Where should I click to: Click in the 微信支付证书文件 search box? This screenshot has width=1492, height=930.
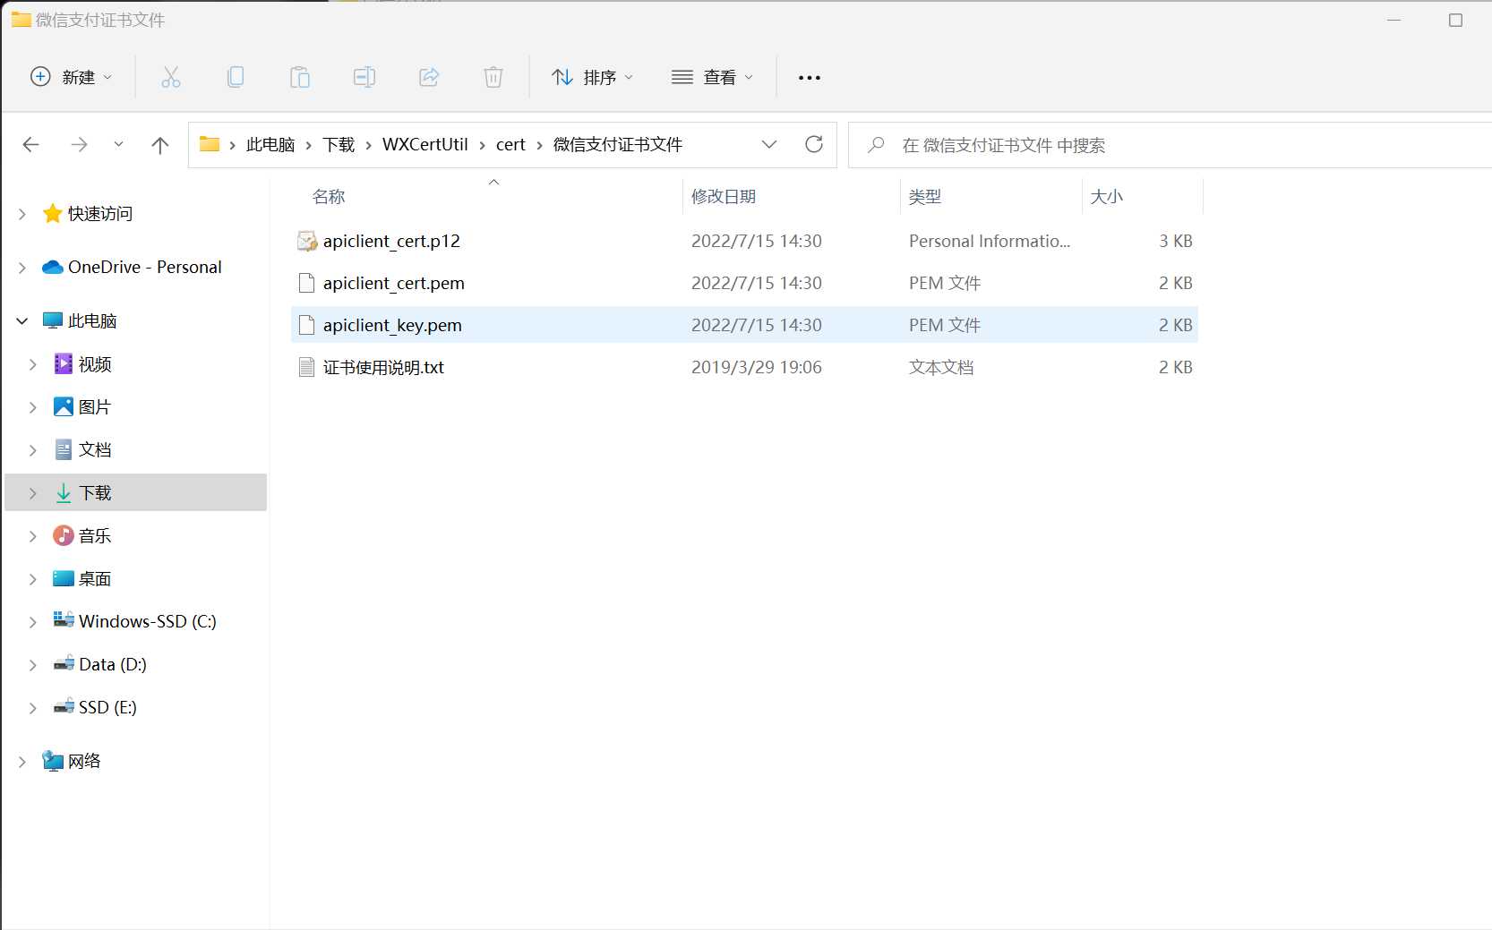coord(1170,145)
